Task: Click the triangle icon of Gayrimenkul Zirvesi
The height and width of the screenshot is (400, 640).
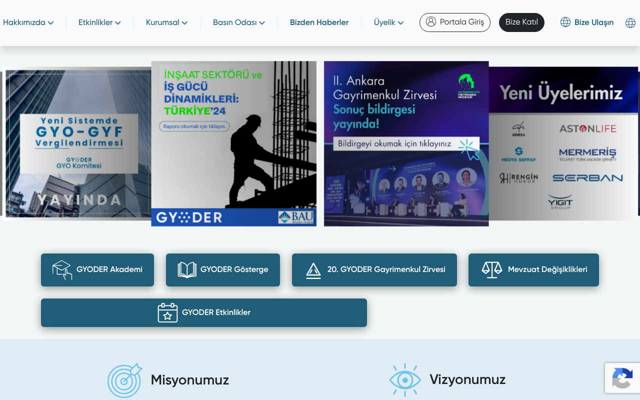Action: [x=313, y=270]
